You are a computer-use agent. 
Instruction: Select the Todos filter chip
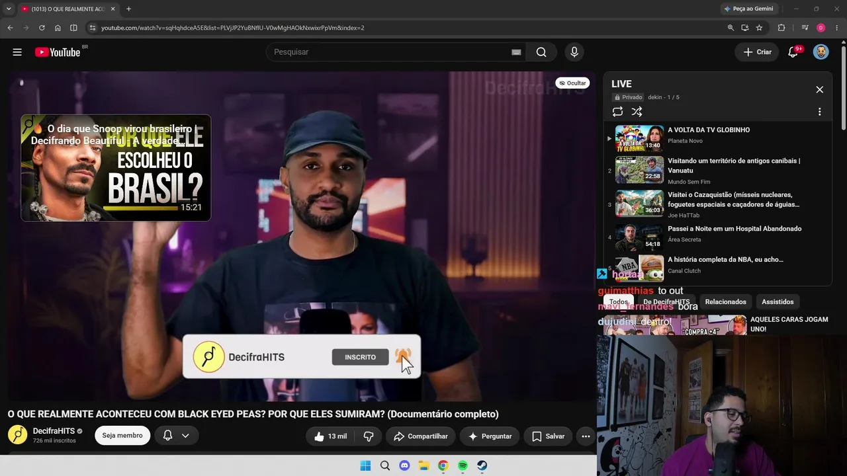pos(619,302)
